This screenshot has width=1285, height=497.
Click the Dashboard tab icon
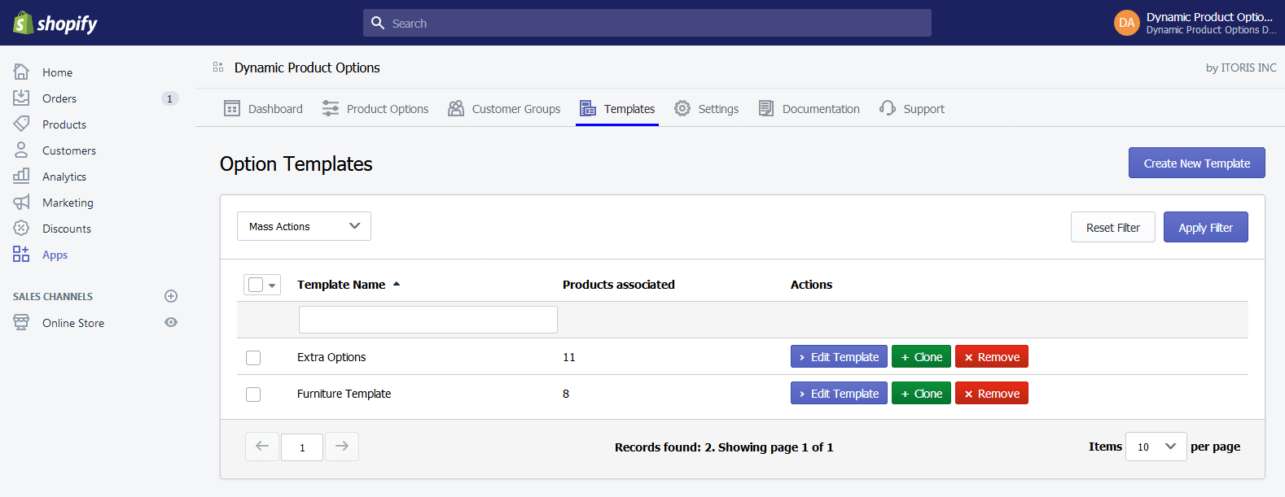pyautogui.click(x=232, y=108)
